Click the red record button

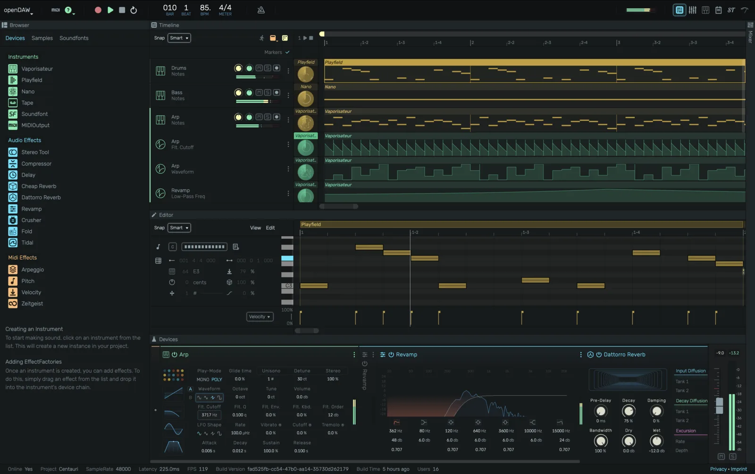(98, 10)
